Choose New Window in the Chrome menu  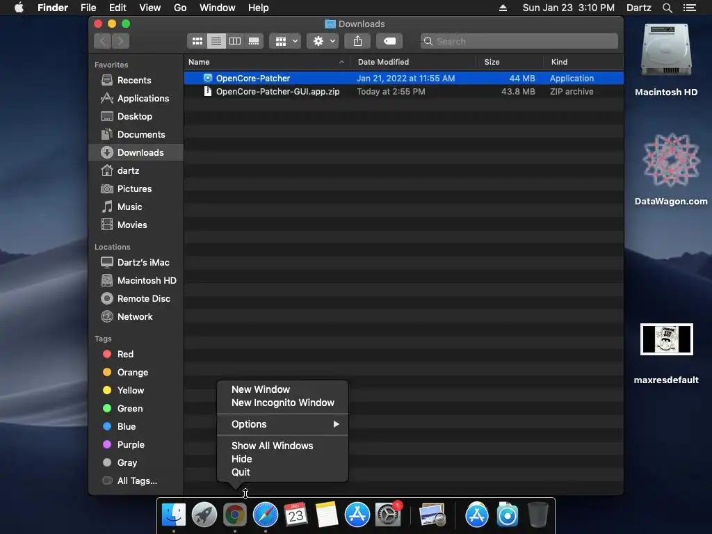(282, 389)
